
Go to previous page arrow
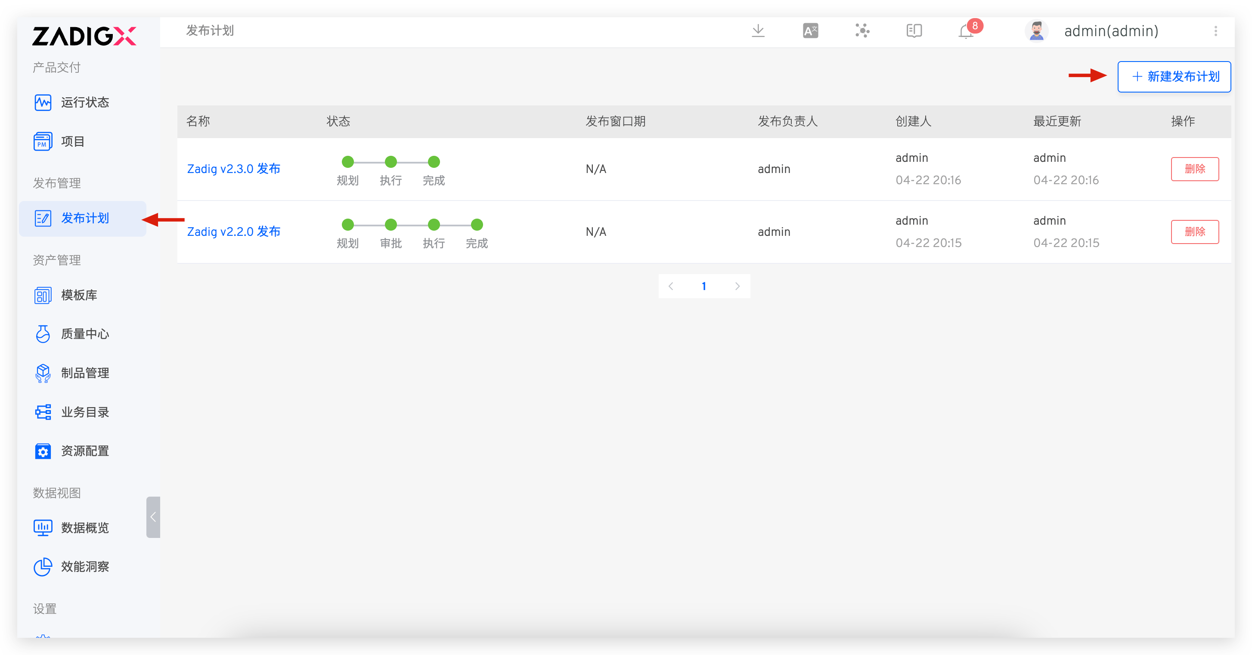[671, 286]
